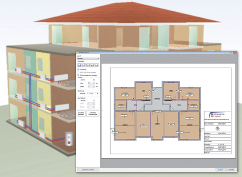The image size is (242, 177).
Task: Click the Schriftfeld anpassen button
Action: pos(81,113)
